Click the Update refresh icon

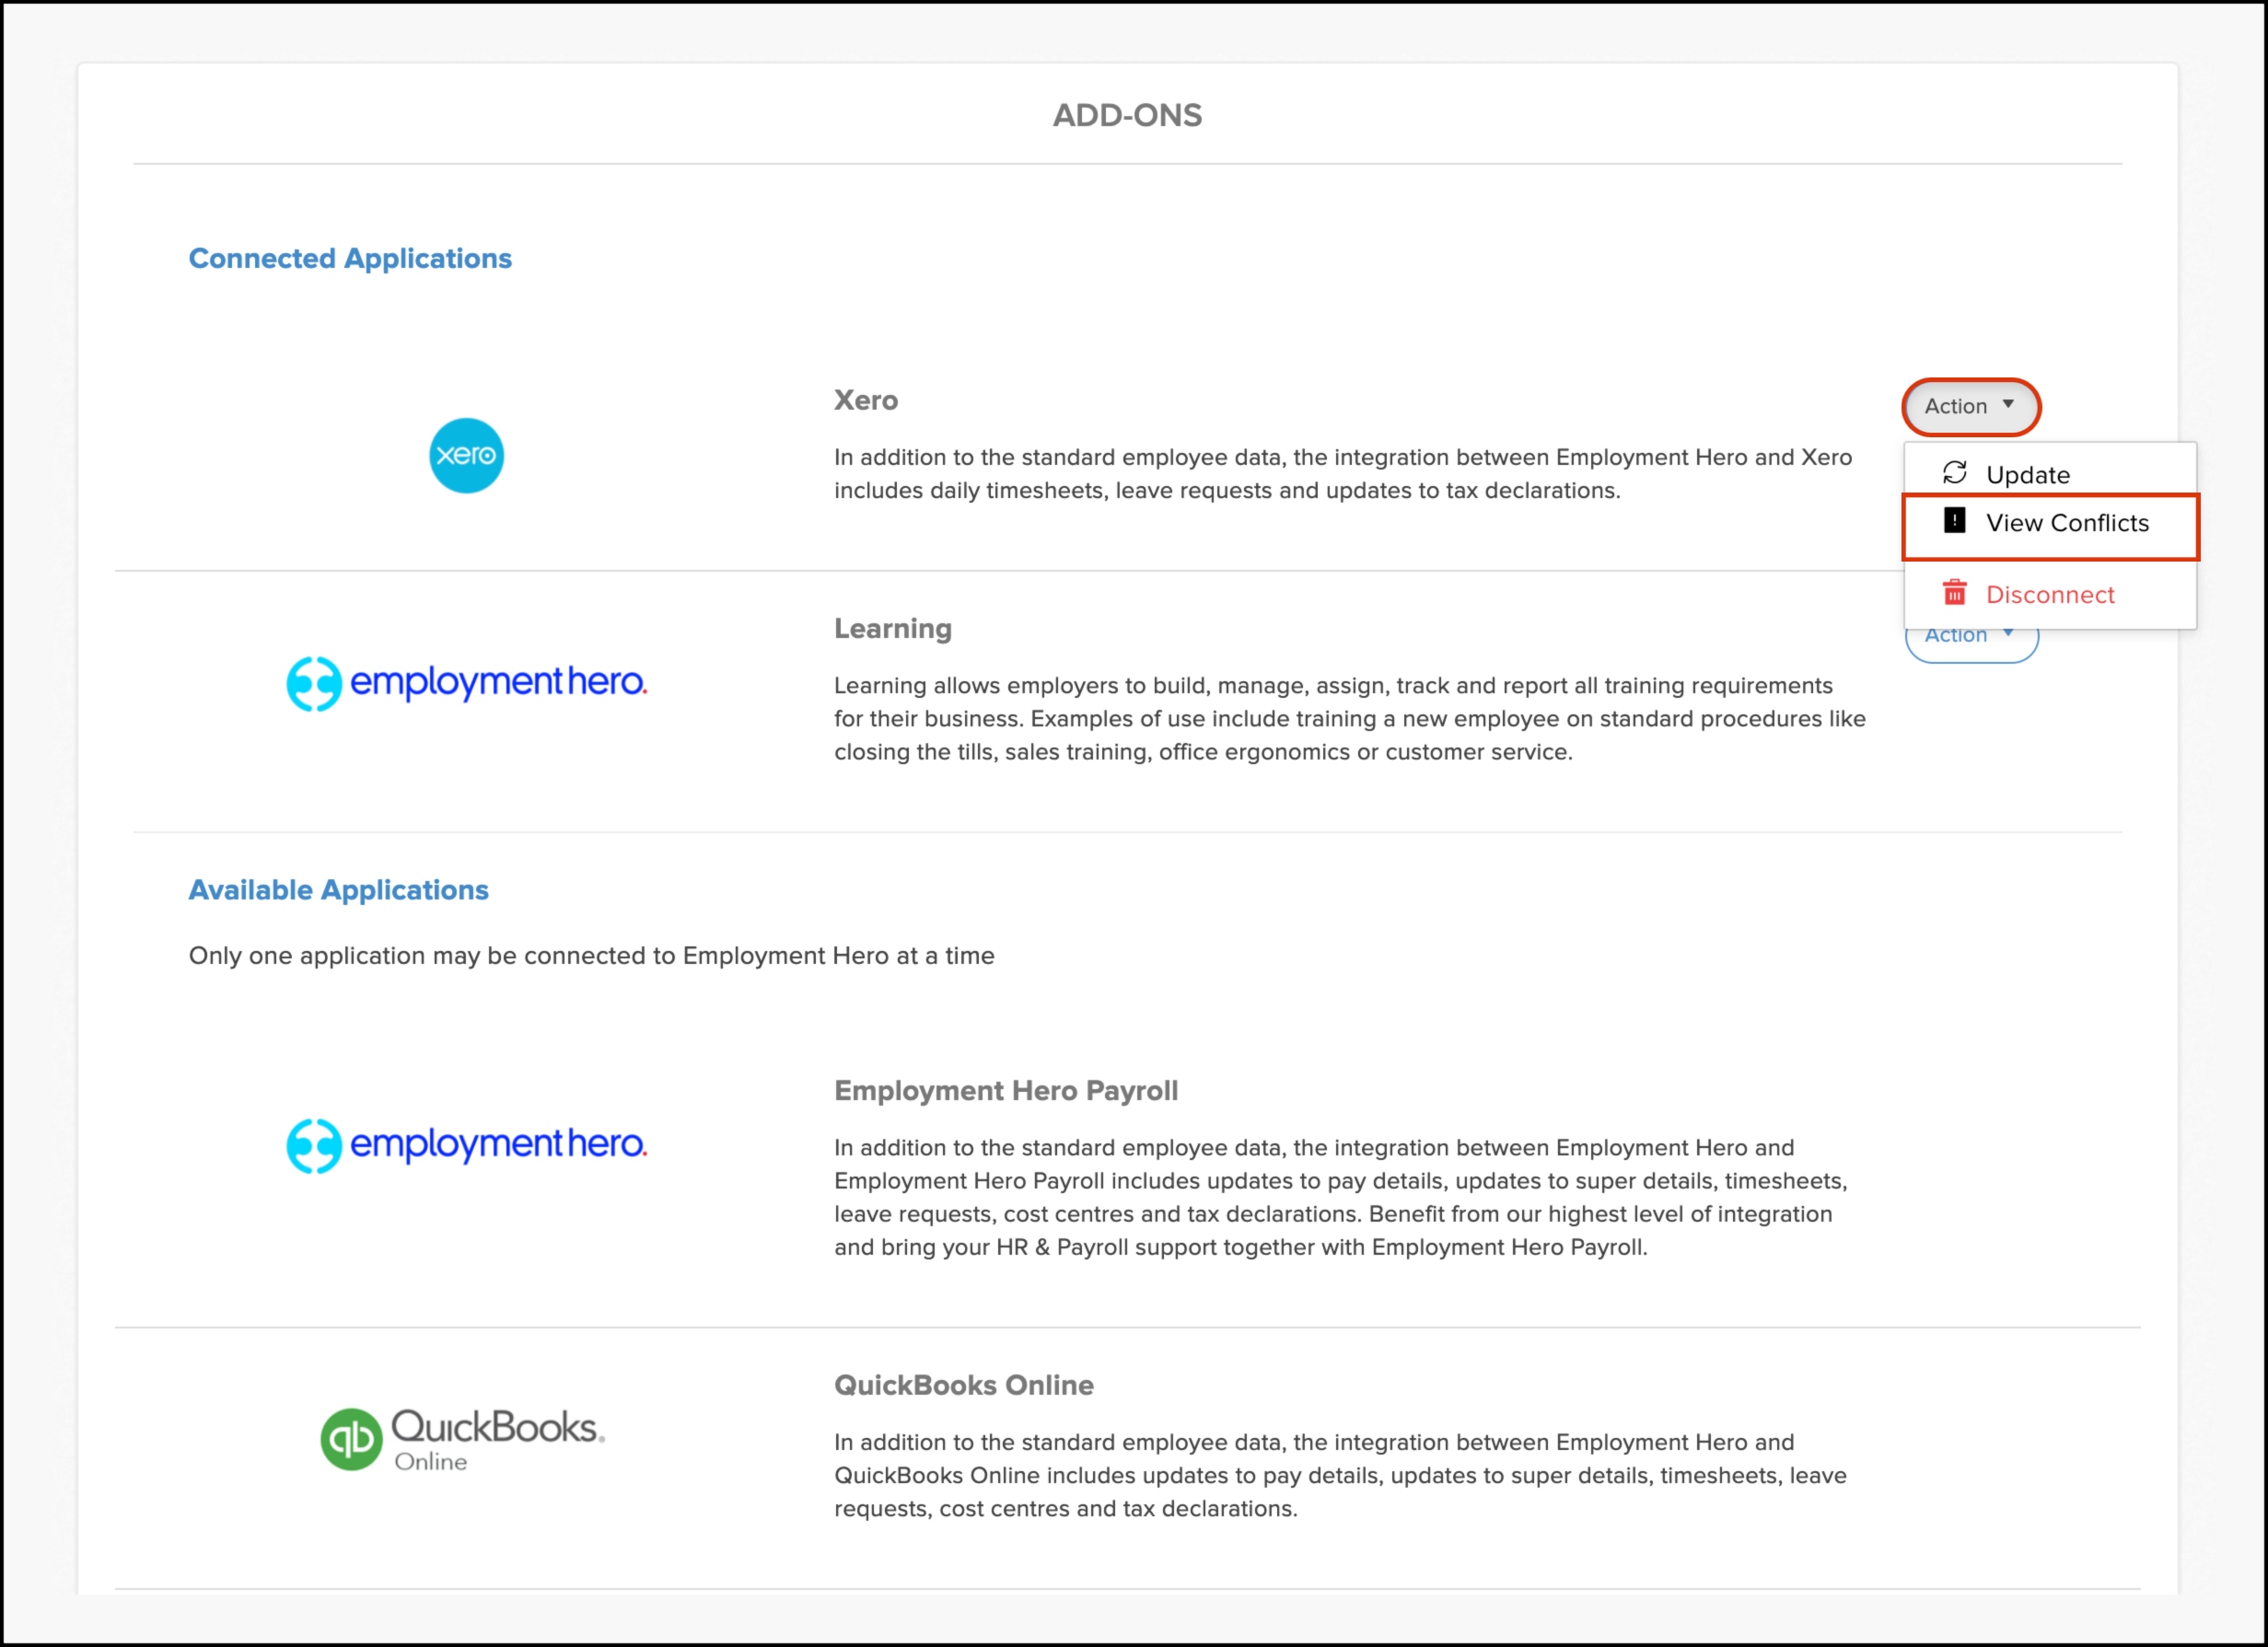tap(1954, 473)
